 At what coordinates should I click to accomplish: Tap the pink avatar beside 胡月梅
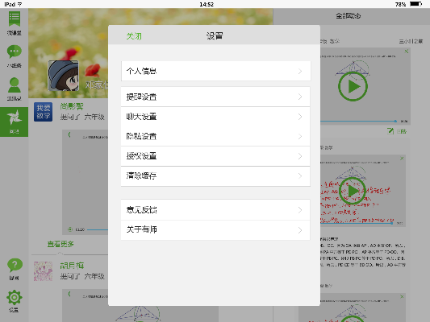coord(43,271)
